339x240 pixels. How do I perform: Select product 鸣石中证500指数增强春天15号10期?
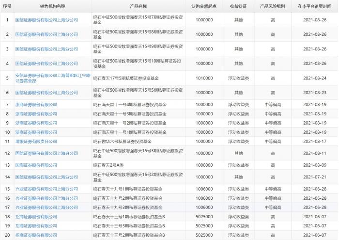(x=137, y=64)
